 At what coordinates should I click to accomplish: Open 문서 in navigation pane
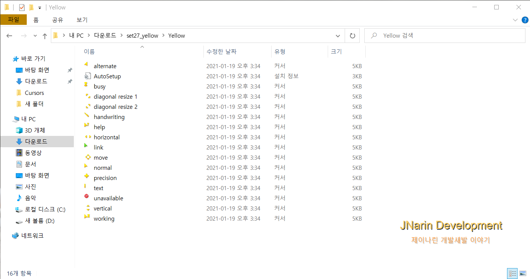tap(31, 164)
